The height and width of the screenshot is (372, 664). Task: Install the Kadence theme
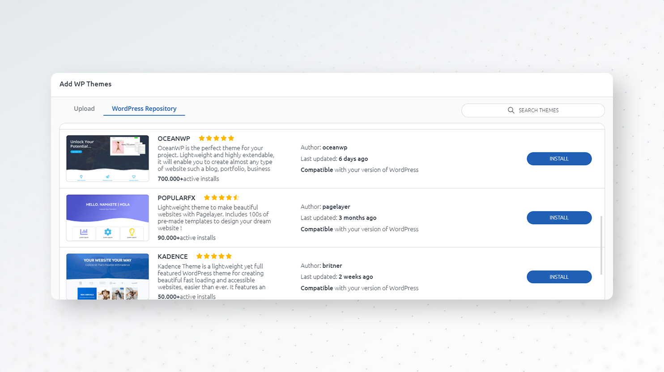coord(559,277)
